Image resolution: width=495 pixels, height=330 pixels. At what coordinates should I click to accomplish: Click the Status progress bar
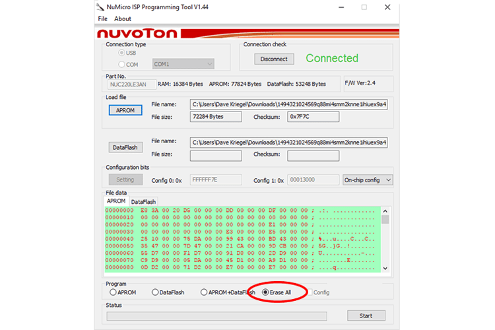click(x=216, y=316)
